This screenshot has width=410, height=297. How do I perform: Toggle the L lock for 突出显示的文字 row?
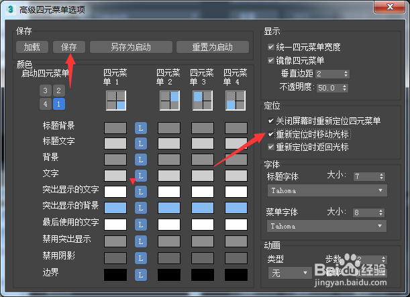[x=141, y=192]
